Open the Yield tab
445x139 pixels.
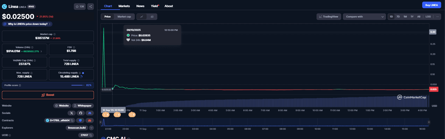tap(155, 6)
